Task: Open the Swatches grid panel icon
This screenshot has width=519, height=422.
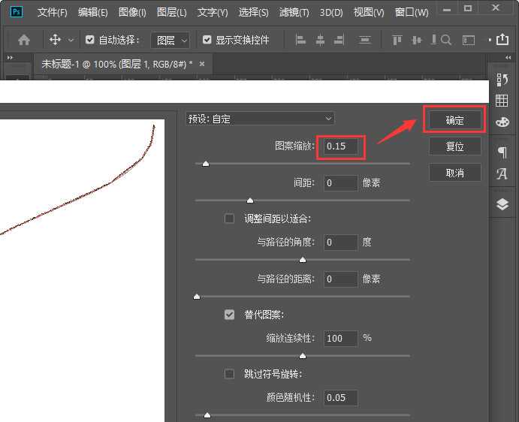Action: tap(502, 101)
